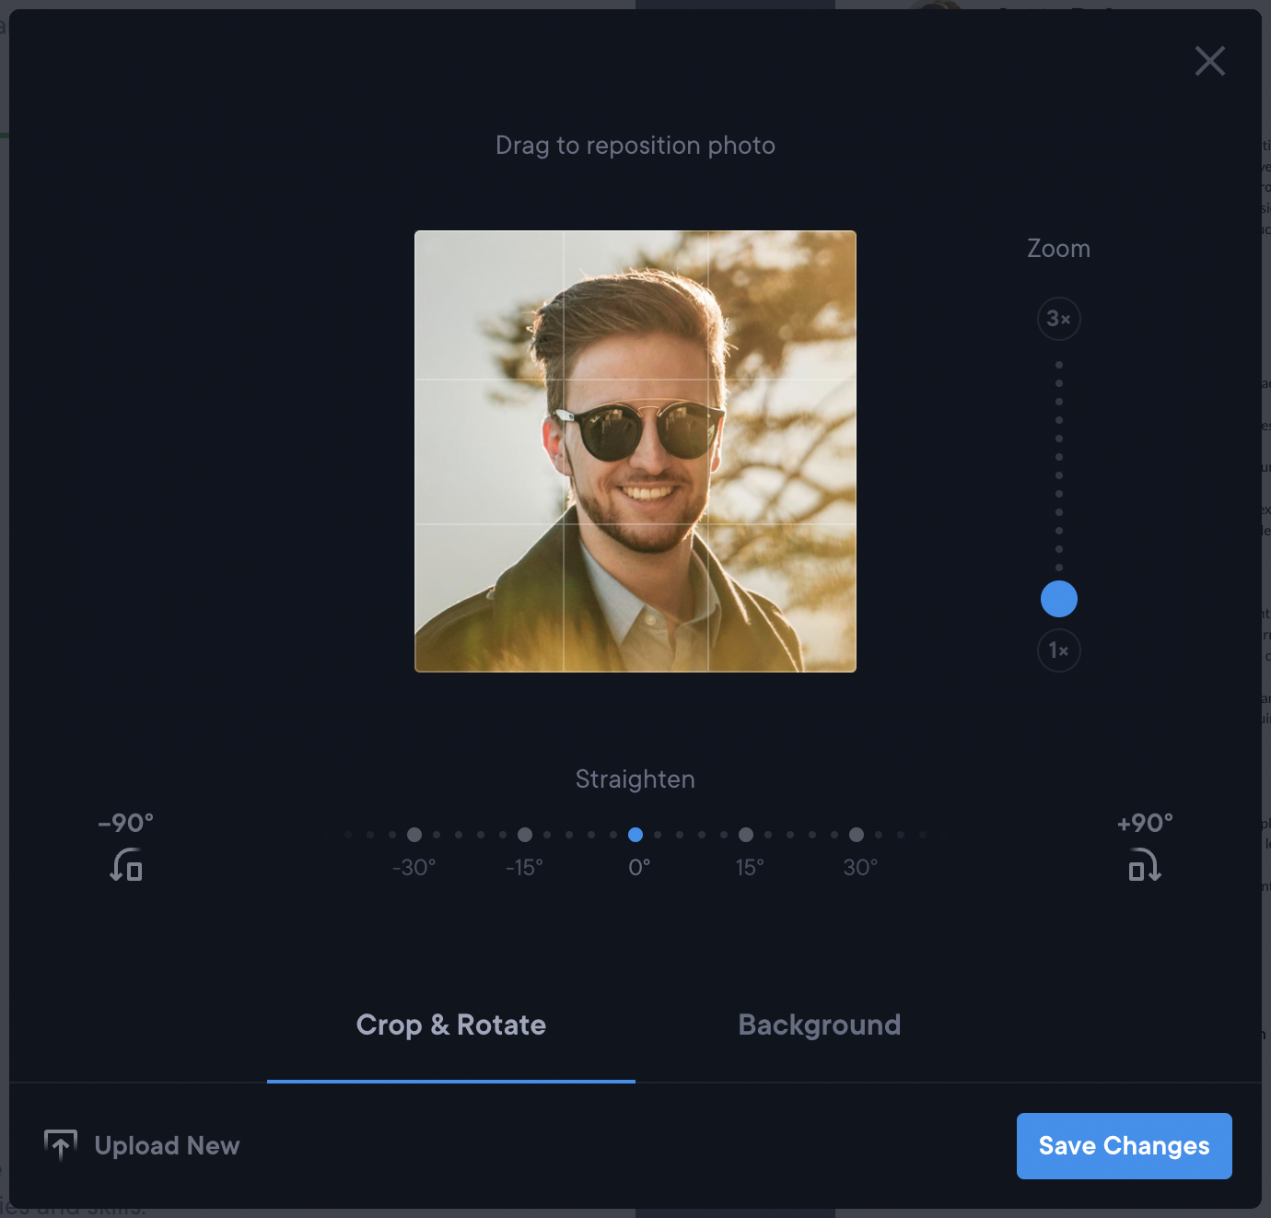Screen dimensions: 1271x1218
Task: Rotate photo +90° clockwise icon
Action: [x=1145, y=865]
